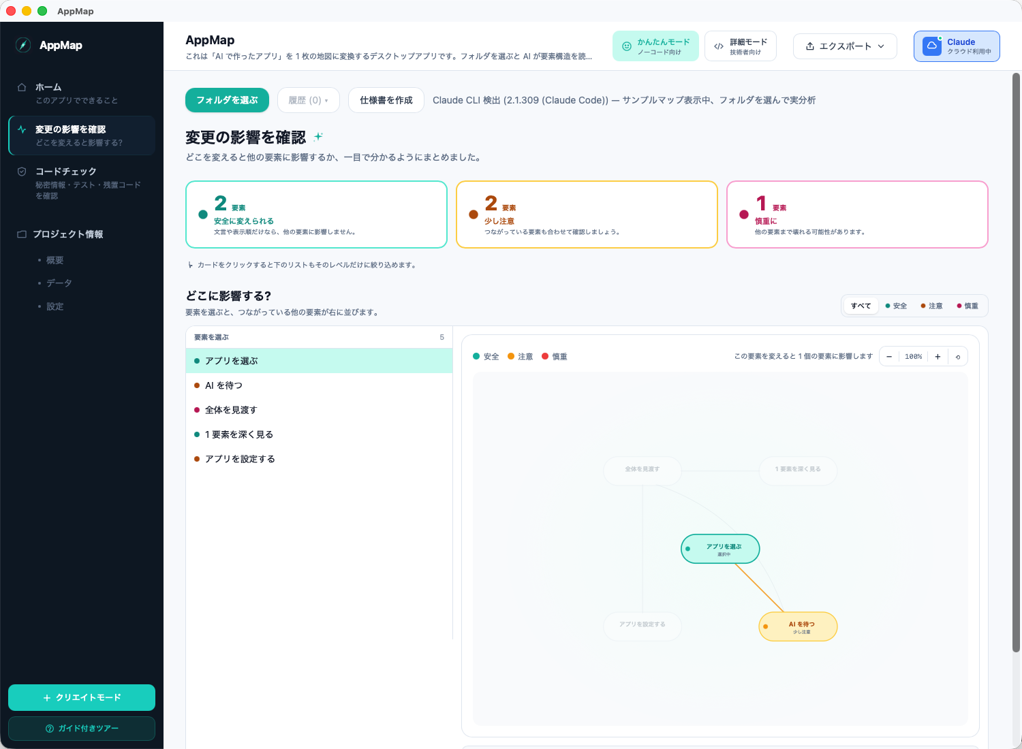This screenshot has height=749, width=1022.
Task: Click the plus icon in クリエイトモード
Action: point(47,698)
